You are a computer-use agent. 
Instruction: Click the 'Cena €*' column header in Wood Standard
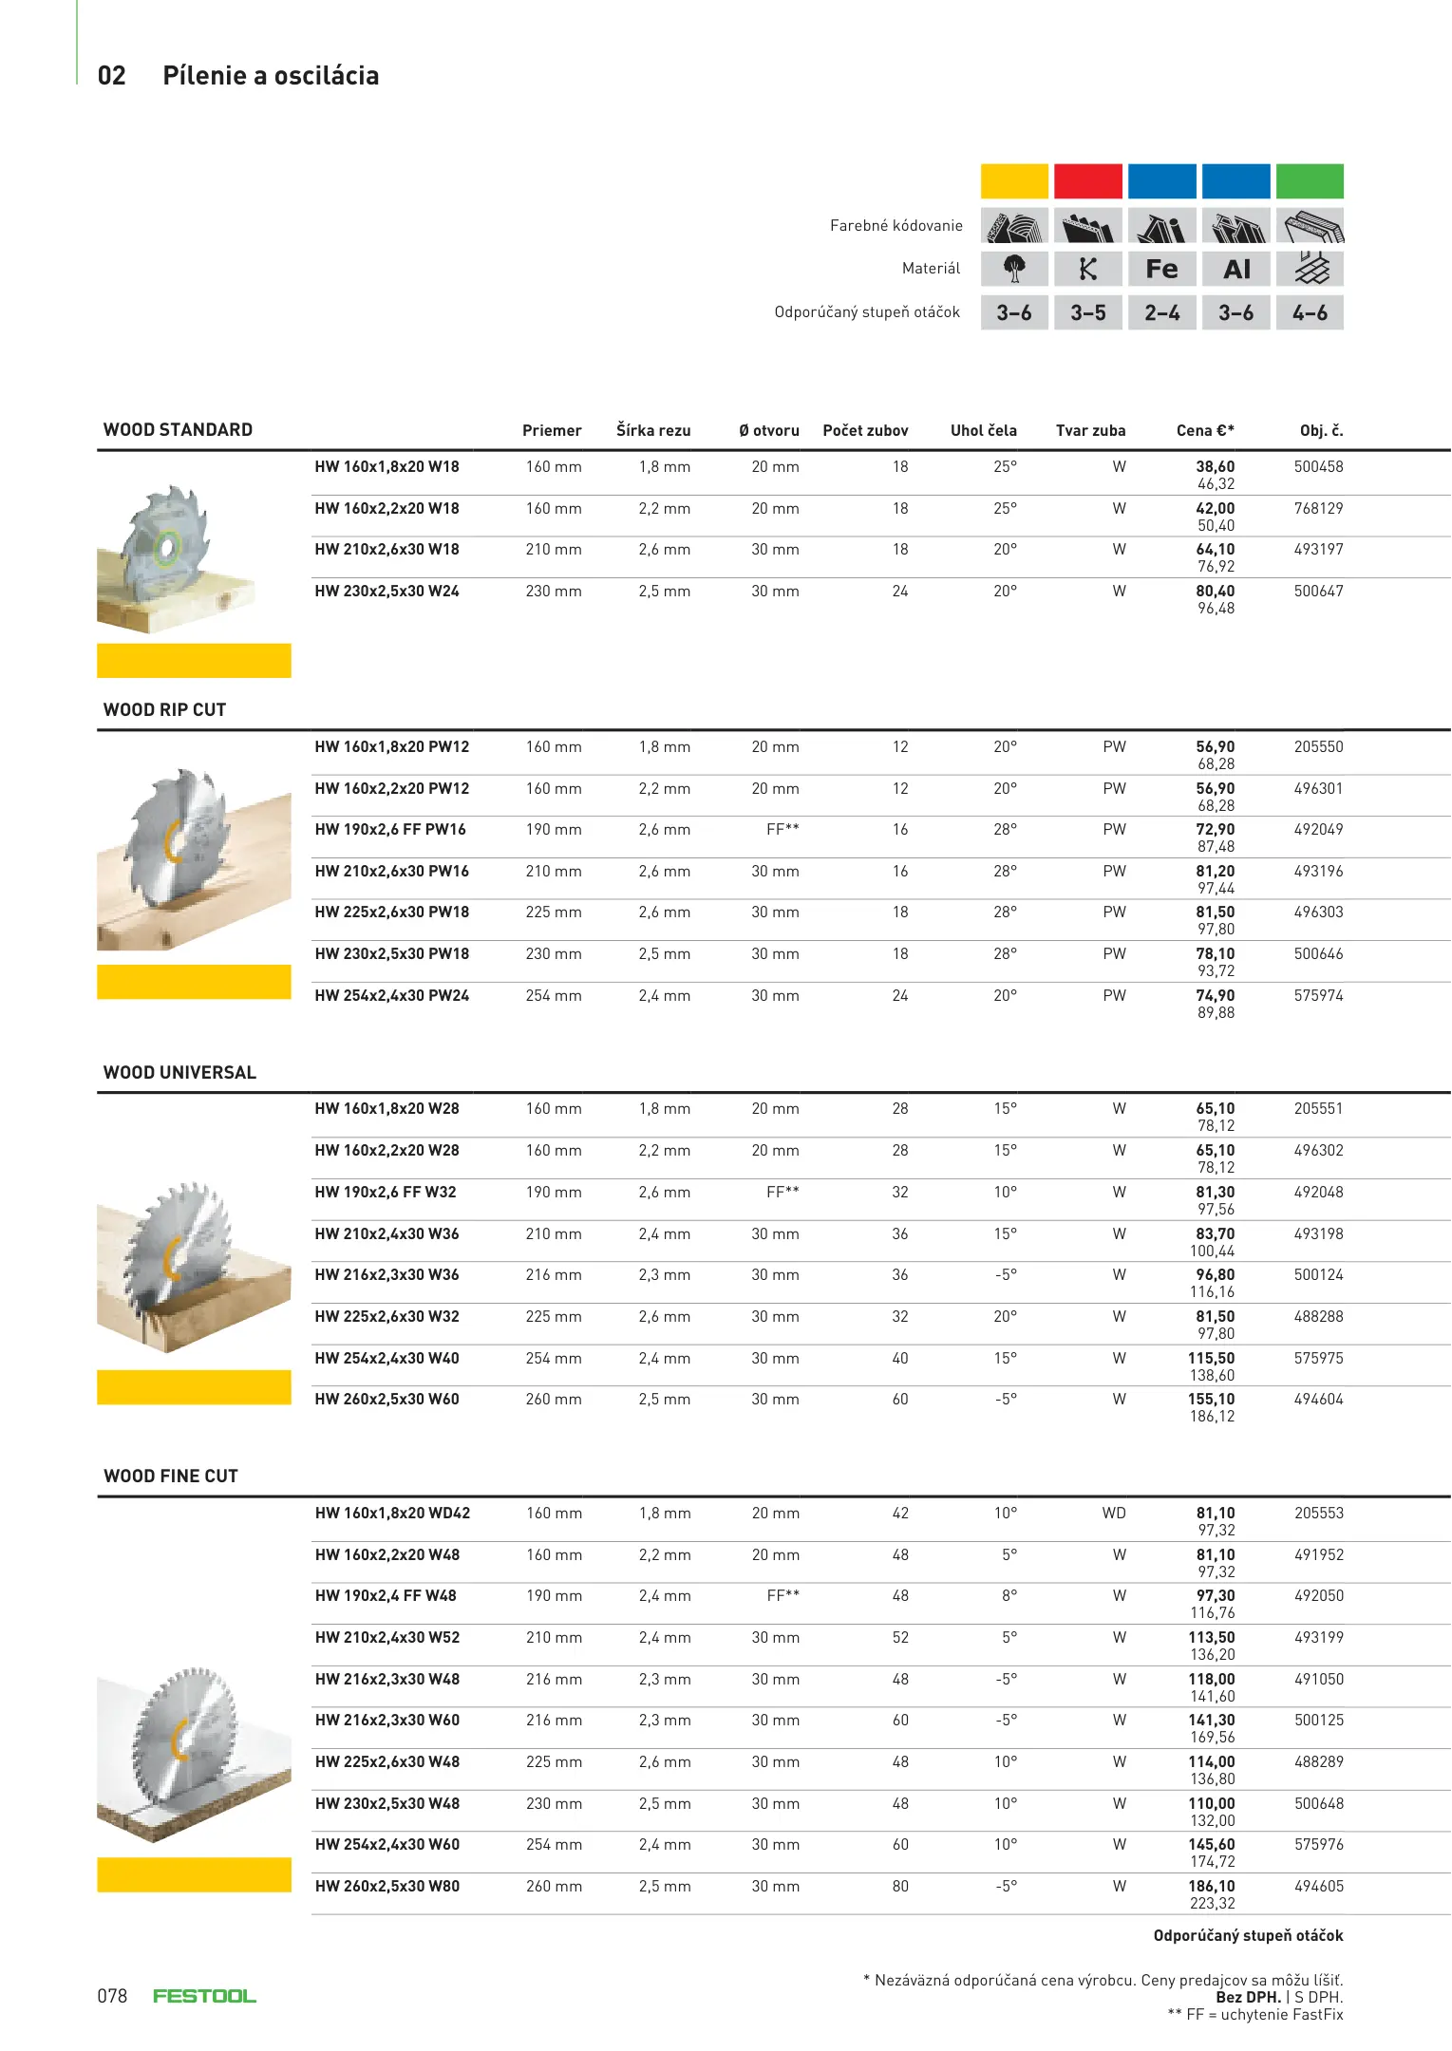1204,430
